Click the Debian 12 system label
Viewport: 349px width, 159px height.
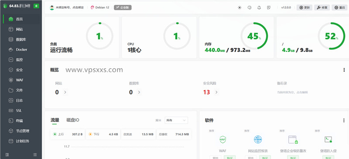pyautogui.click(x=100, y=7)
